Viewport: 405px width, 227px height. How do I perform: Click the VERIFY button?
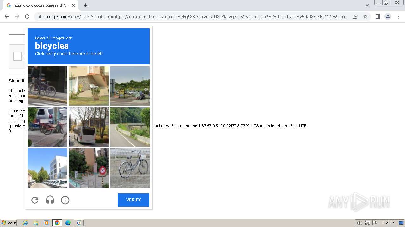coord(134,200)
